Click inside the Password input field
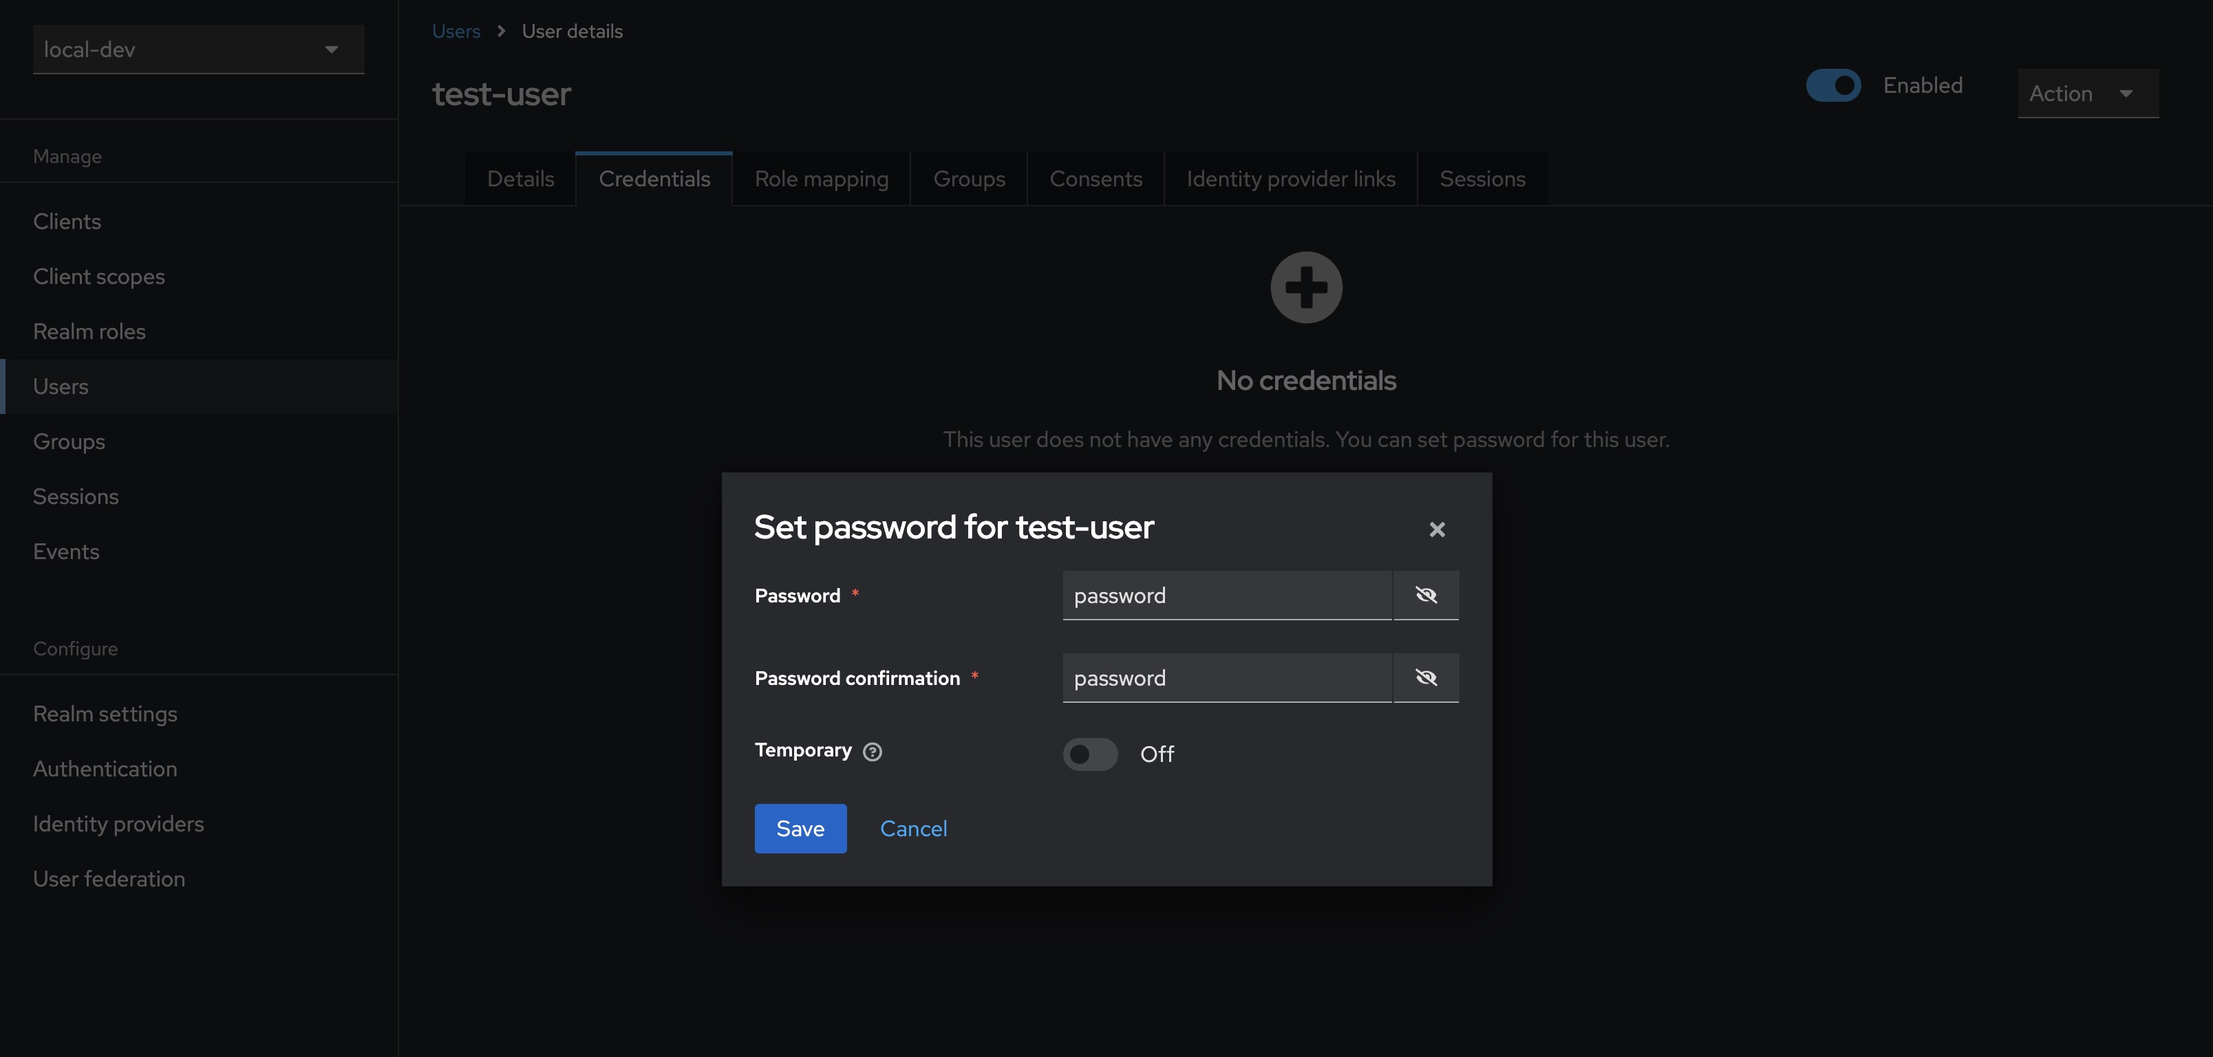This screenshot has width=2213, height=1057. 1225,594
